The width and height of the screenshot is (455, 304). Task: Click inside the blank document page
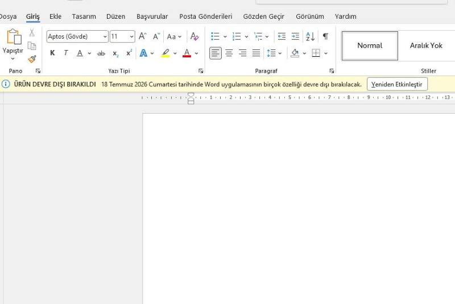299,209
